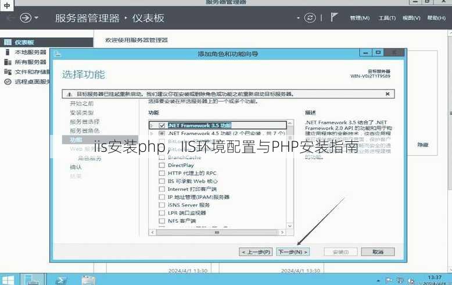Click the 本地服务器 server icon
Image resolution: width=452 pixels, height=285 pixels.
(8, 52)
